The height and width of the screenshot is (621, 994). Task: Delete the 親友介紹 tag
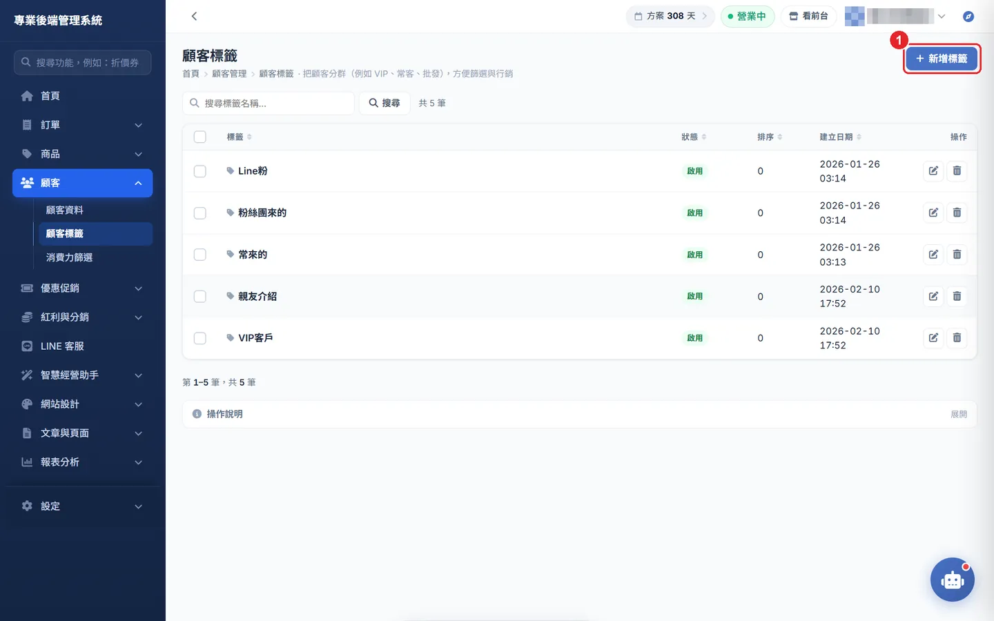coord(957,296)
